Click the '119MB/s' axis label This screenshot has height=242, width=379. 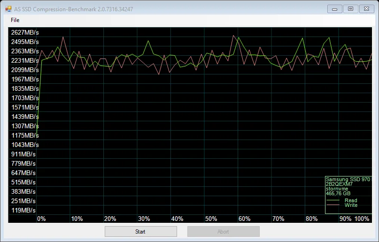[x=23, y=211]
